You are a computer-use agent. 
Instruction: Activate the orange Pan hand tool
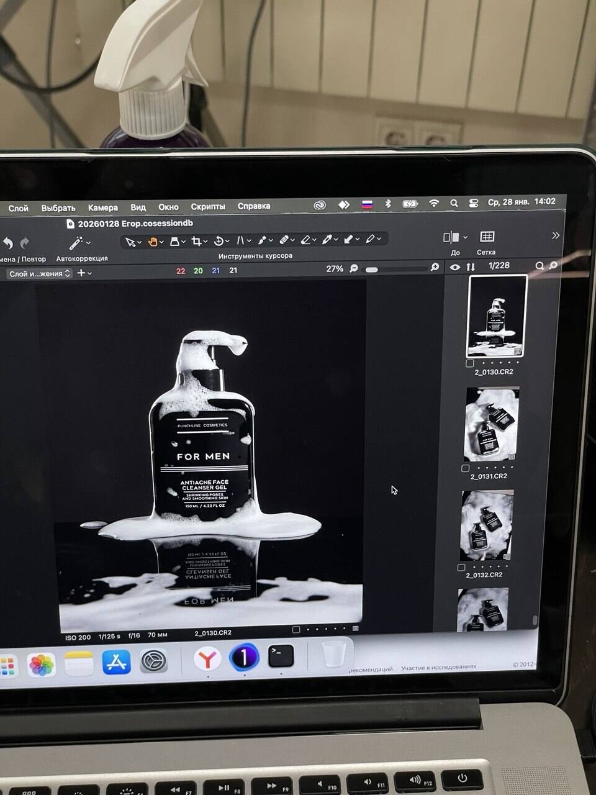coord(152,241)
